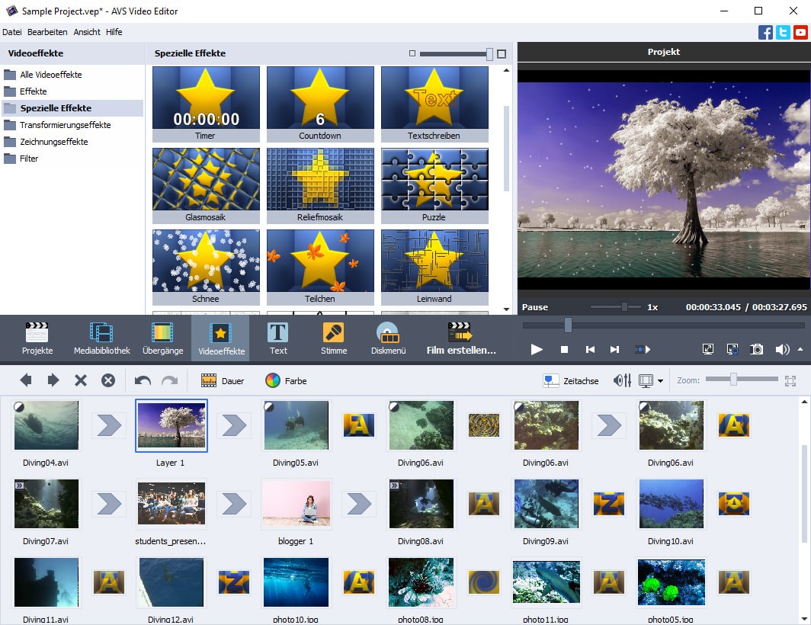Click the fullscreen preview icon
Screen dimensions: 811x625
tap(707, 349)
